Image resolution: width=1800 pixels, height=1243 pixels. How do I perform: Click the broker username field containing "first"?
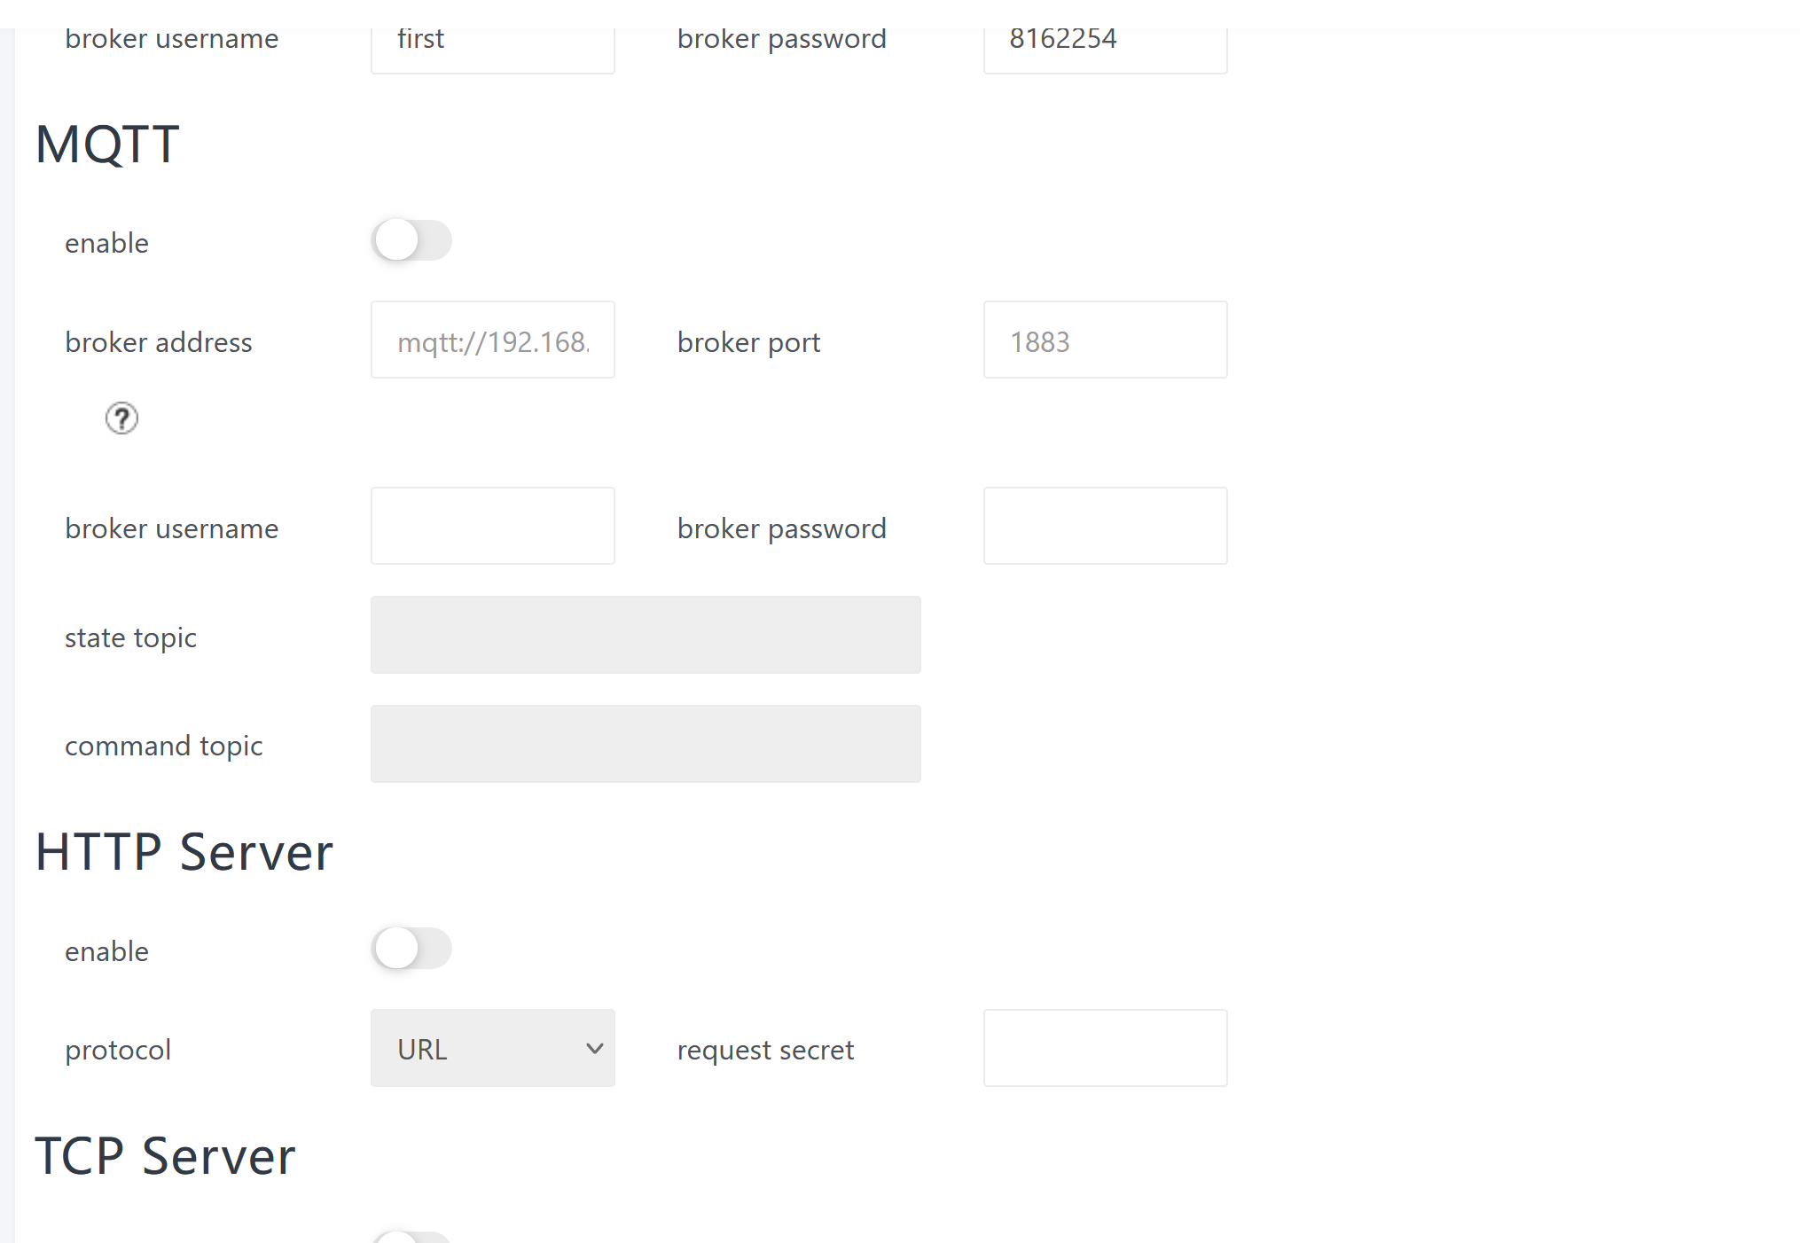tap(492, 42)
